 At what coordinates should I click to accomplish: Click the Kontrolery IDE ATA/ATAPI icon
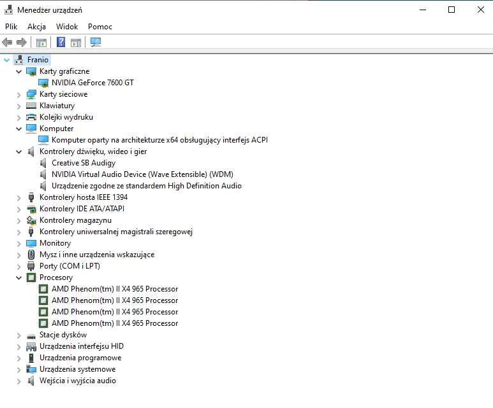(31, 209)
